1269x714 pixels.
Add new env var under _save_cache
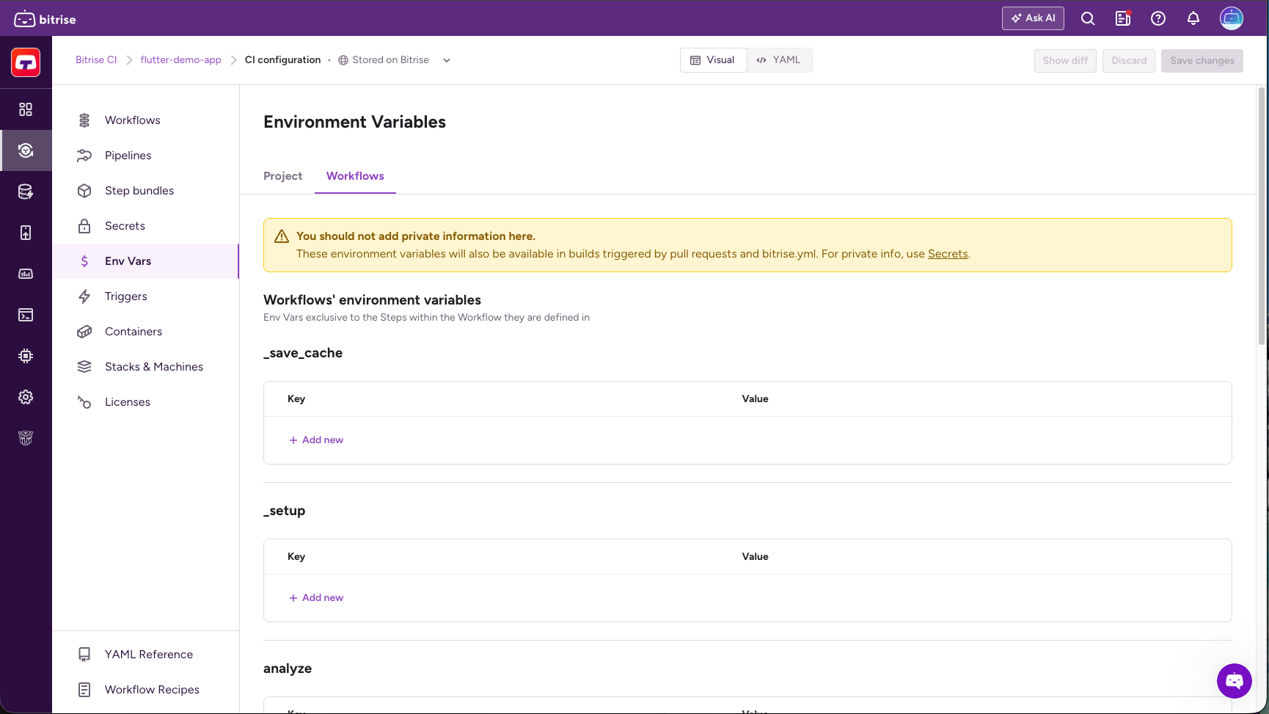tap(316, 440)
